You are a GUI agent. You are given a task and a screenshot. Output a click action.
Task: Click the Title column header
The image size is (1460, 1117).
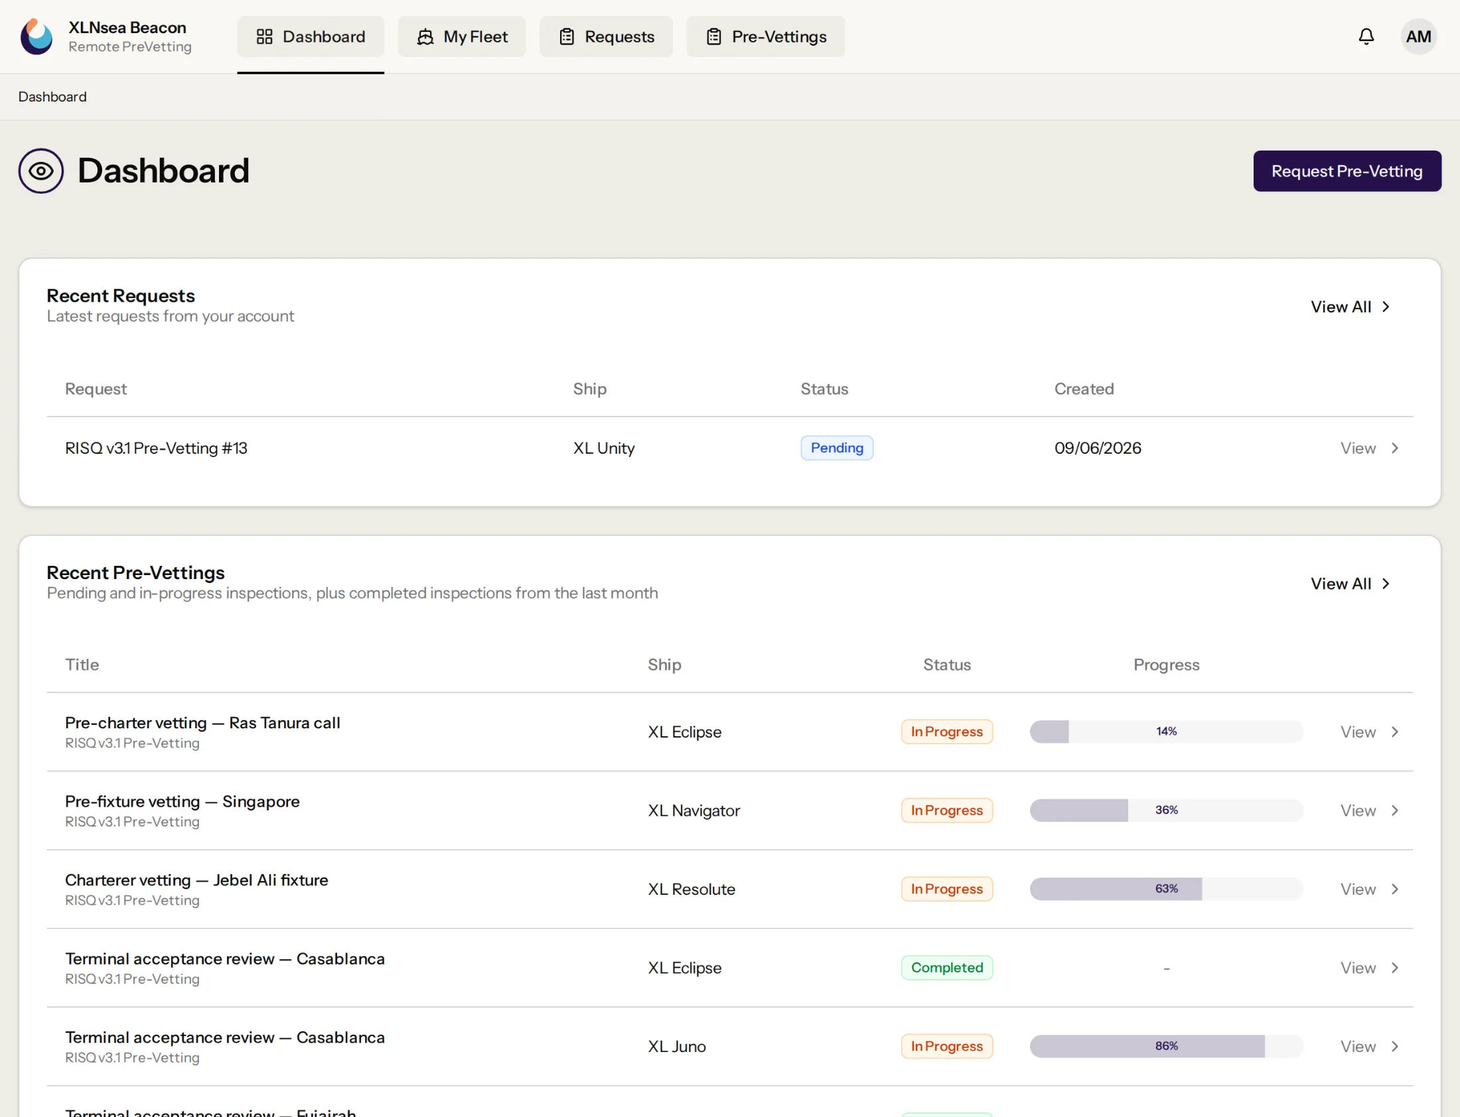pos(82,665)
